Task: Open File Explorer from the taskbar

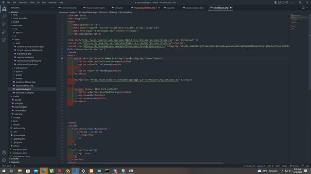Action: coord(20,171)
